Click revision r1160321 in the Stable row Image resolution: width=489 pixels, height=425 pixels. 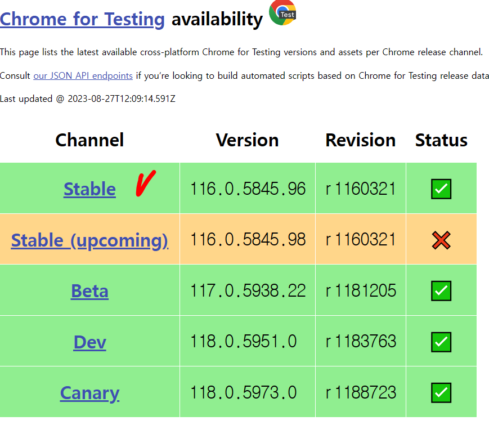coord(361,189)
